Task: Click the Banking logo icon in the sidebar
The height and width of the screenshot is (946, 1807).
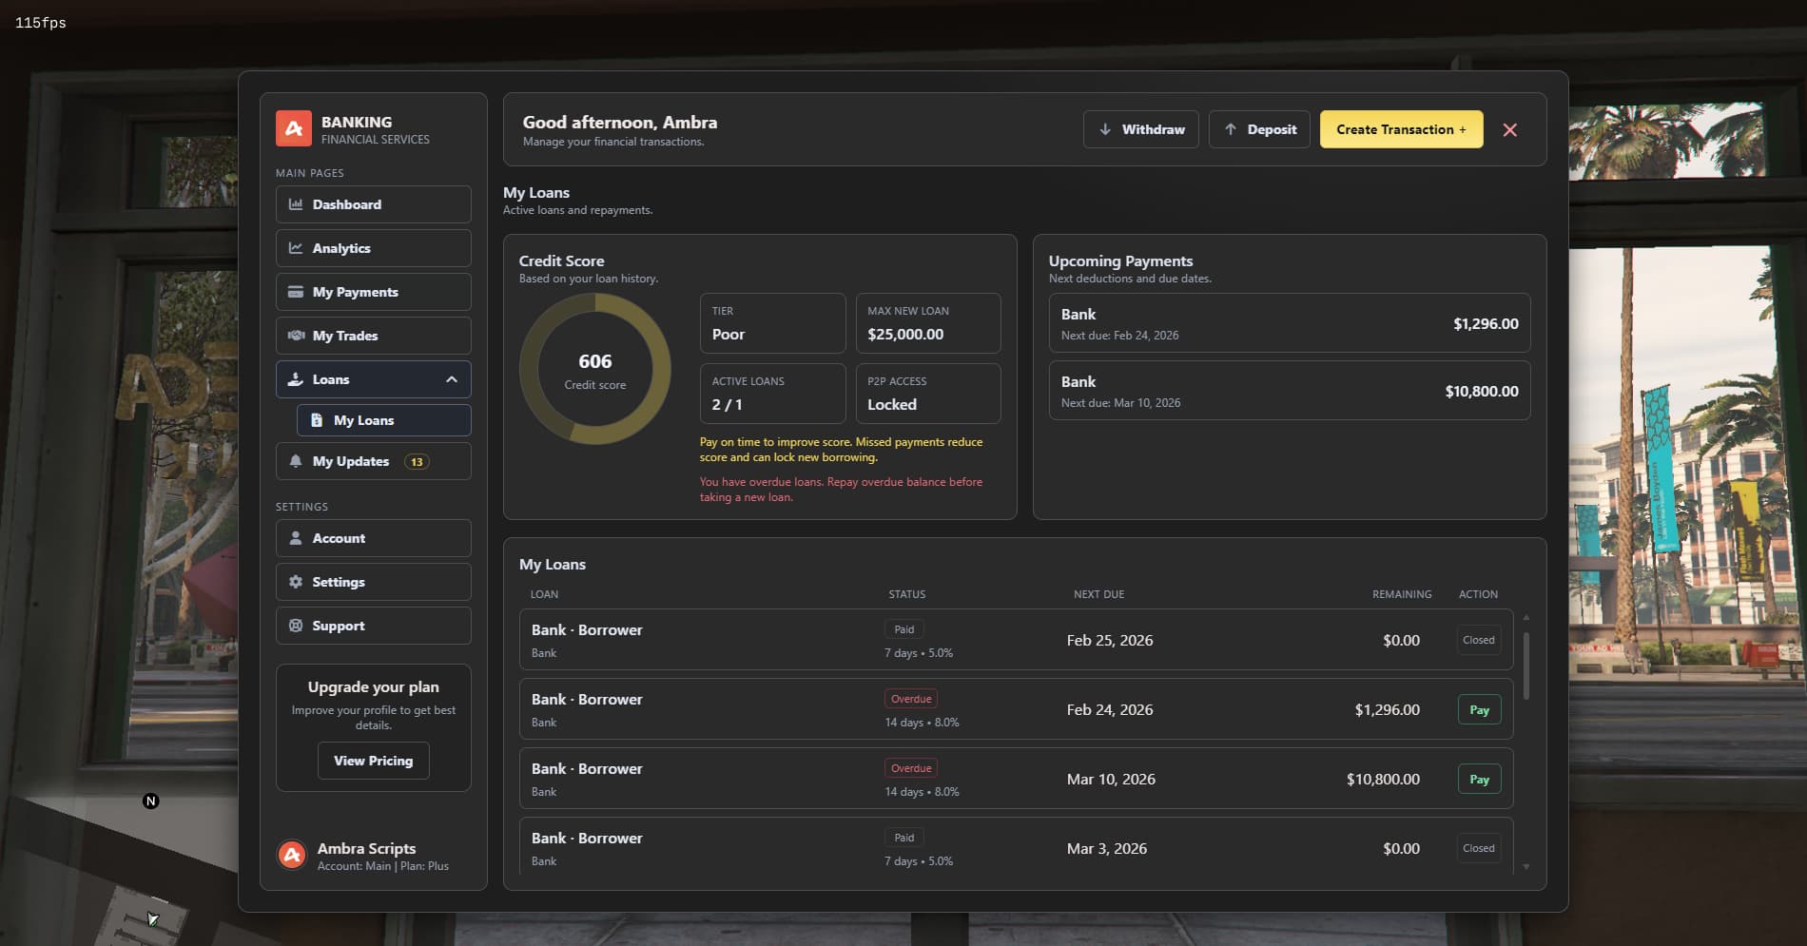Action: [294, 128]
